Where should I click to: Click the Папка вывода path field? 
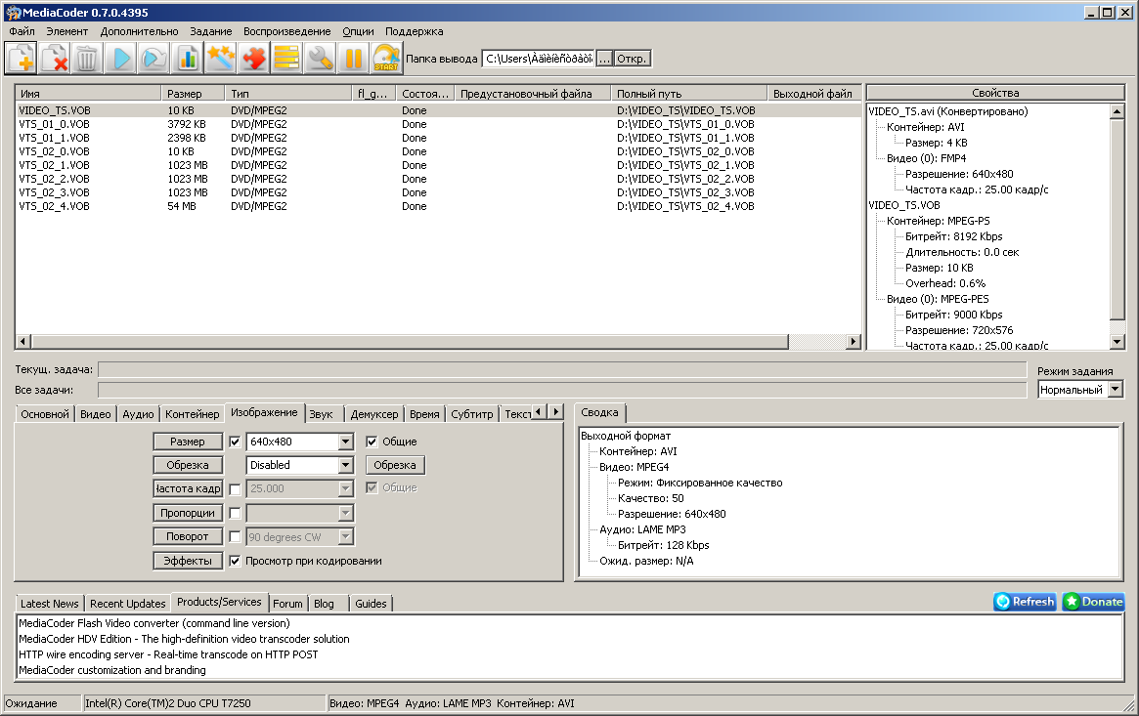coord(539,59)
